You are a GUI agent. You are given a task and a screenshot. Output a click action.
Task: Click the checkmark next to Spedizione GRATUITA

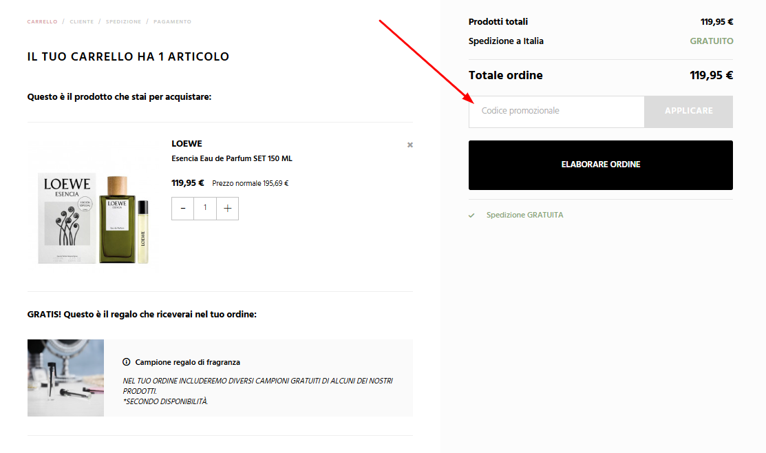pos(471,215)
